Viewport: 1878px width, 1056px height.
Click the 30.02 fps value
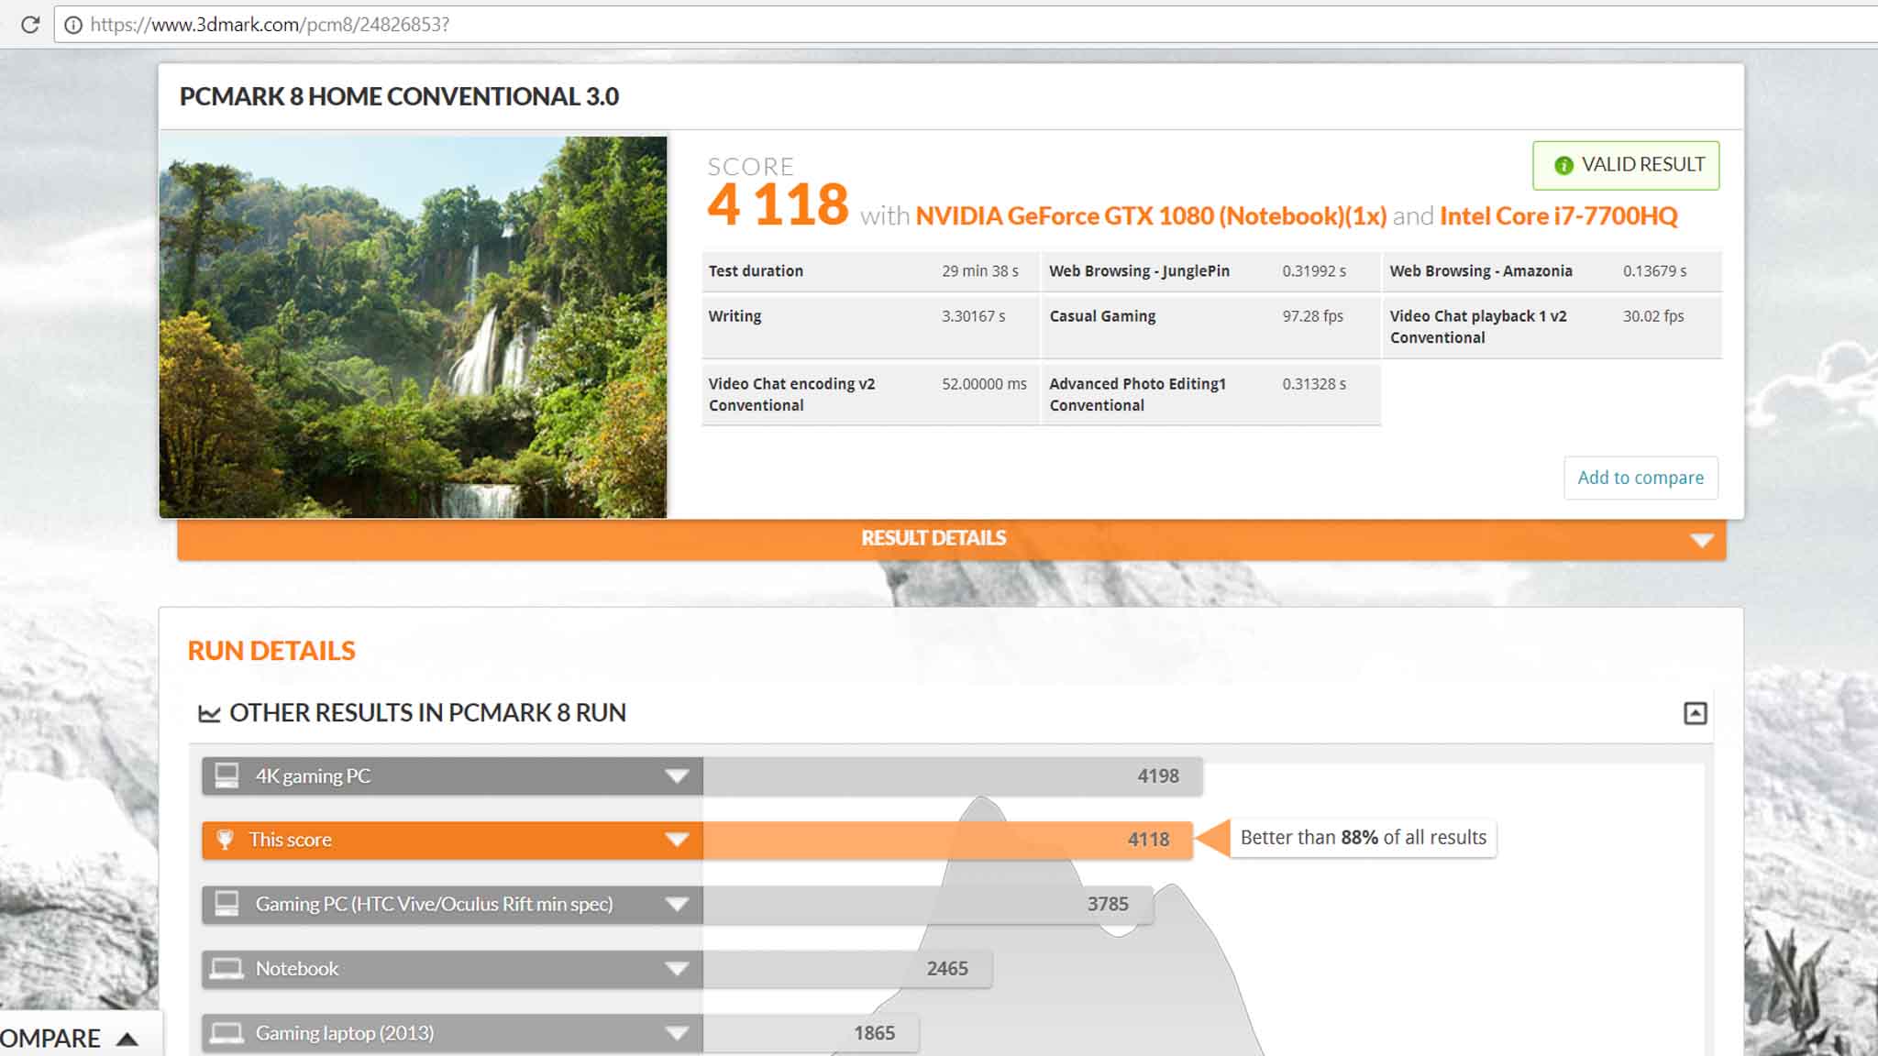point(1653,316)
